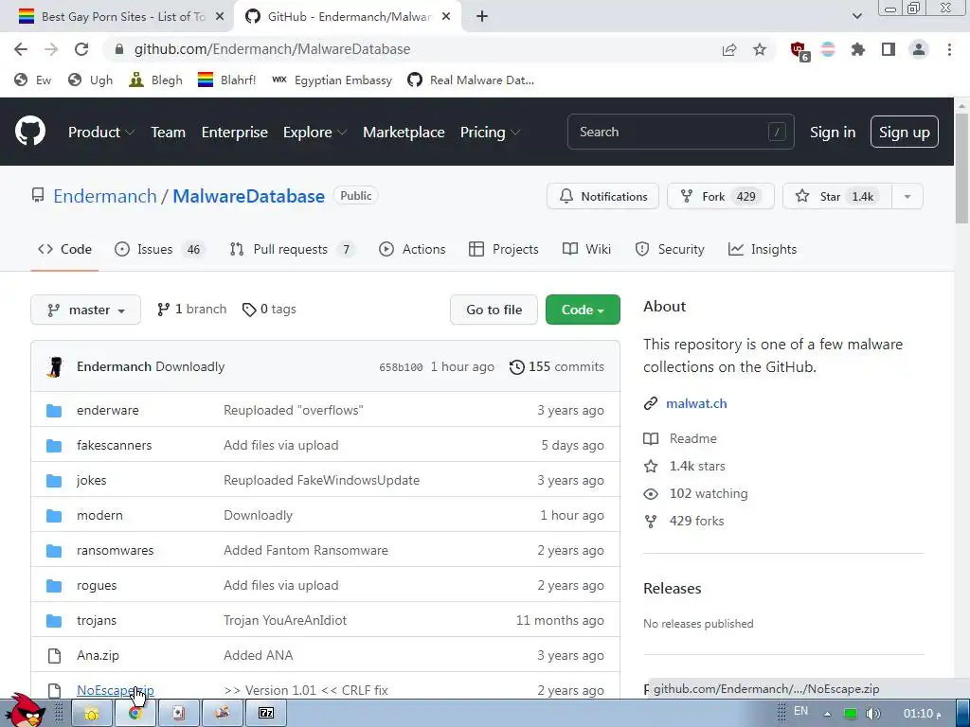Expand the Explore menu
Image resolution: width=970 pixels, height=727 pixels.
(x=314, y=133)
